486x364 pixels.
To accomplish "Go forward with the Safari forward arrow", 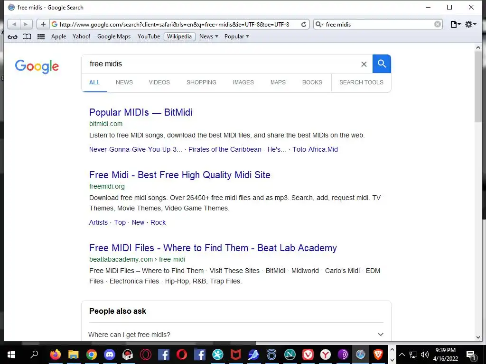I will click(26, 24).
